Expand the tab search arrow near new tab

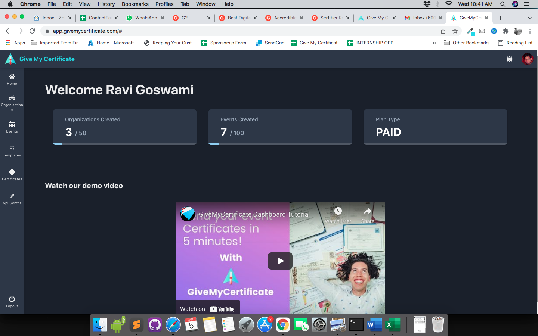click(530, 18)
